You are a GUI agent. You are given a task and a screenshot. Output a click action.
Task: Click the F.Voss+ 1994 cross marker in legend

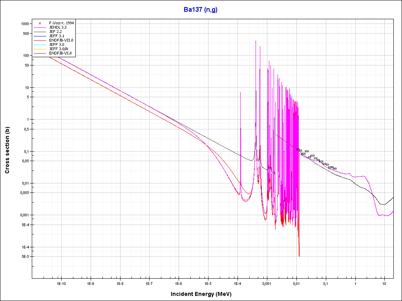click(40, 23)
